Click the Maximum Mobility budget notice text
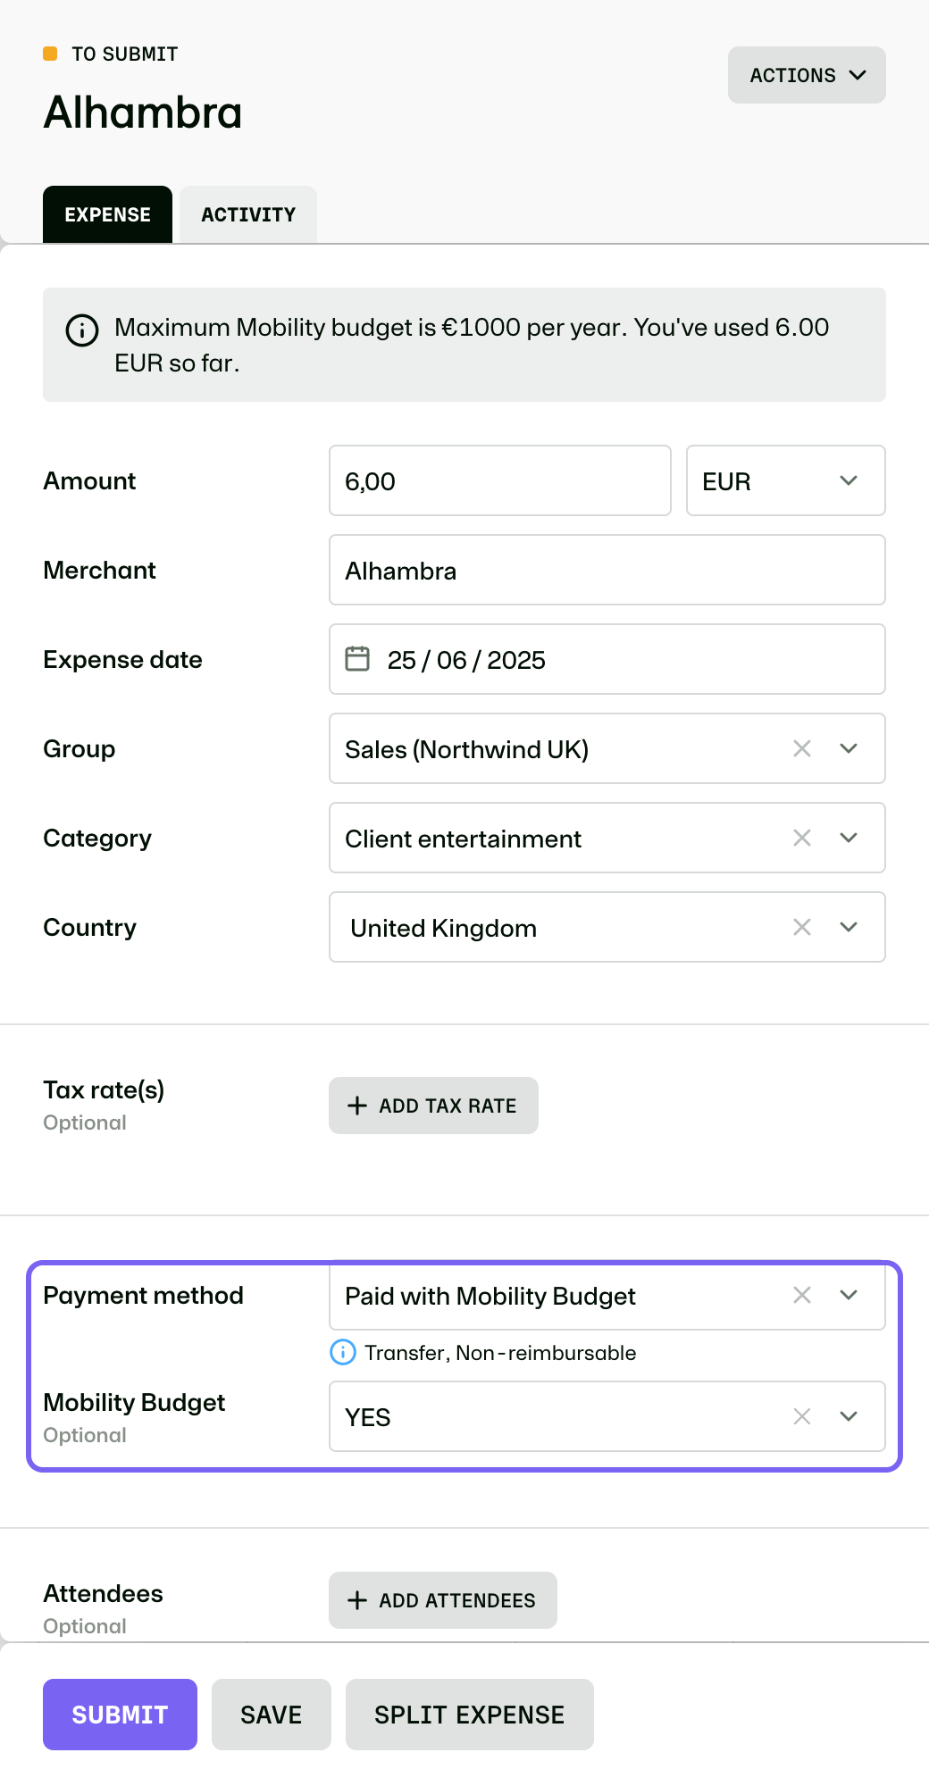The image size is (929, 1786). point(472,345)
